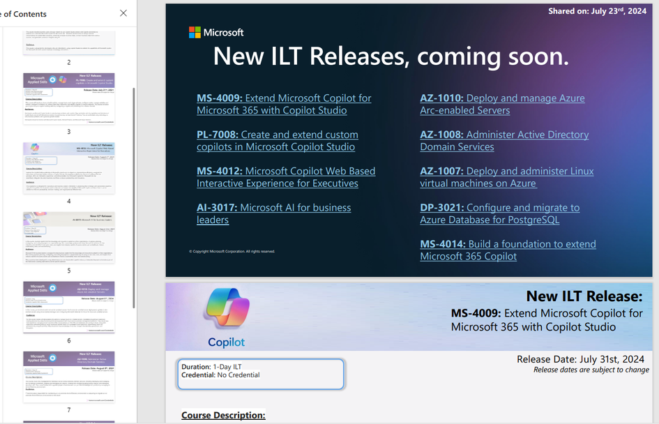Click the 'Shared on: July 23rd, 2024' text
The height and width of the screenshot is (424, 659).
597,11
